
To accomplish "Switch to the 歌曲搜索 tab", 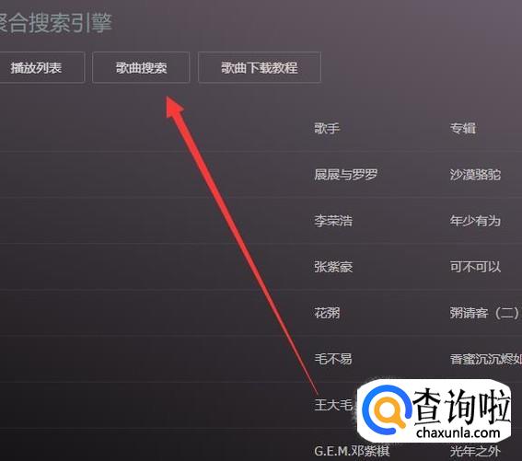I will click(x=141, y=67).
